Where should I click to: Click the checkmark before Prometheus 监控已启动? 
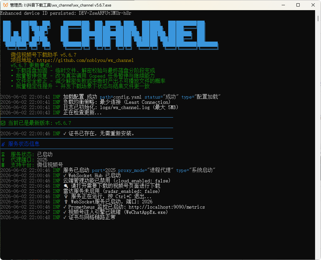(65, 207)
